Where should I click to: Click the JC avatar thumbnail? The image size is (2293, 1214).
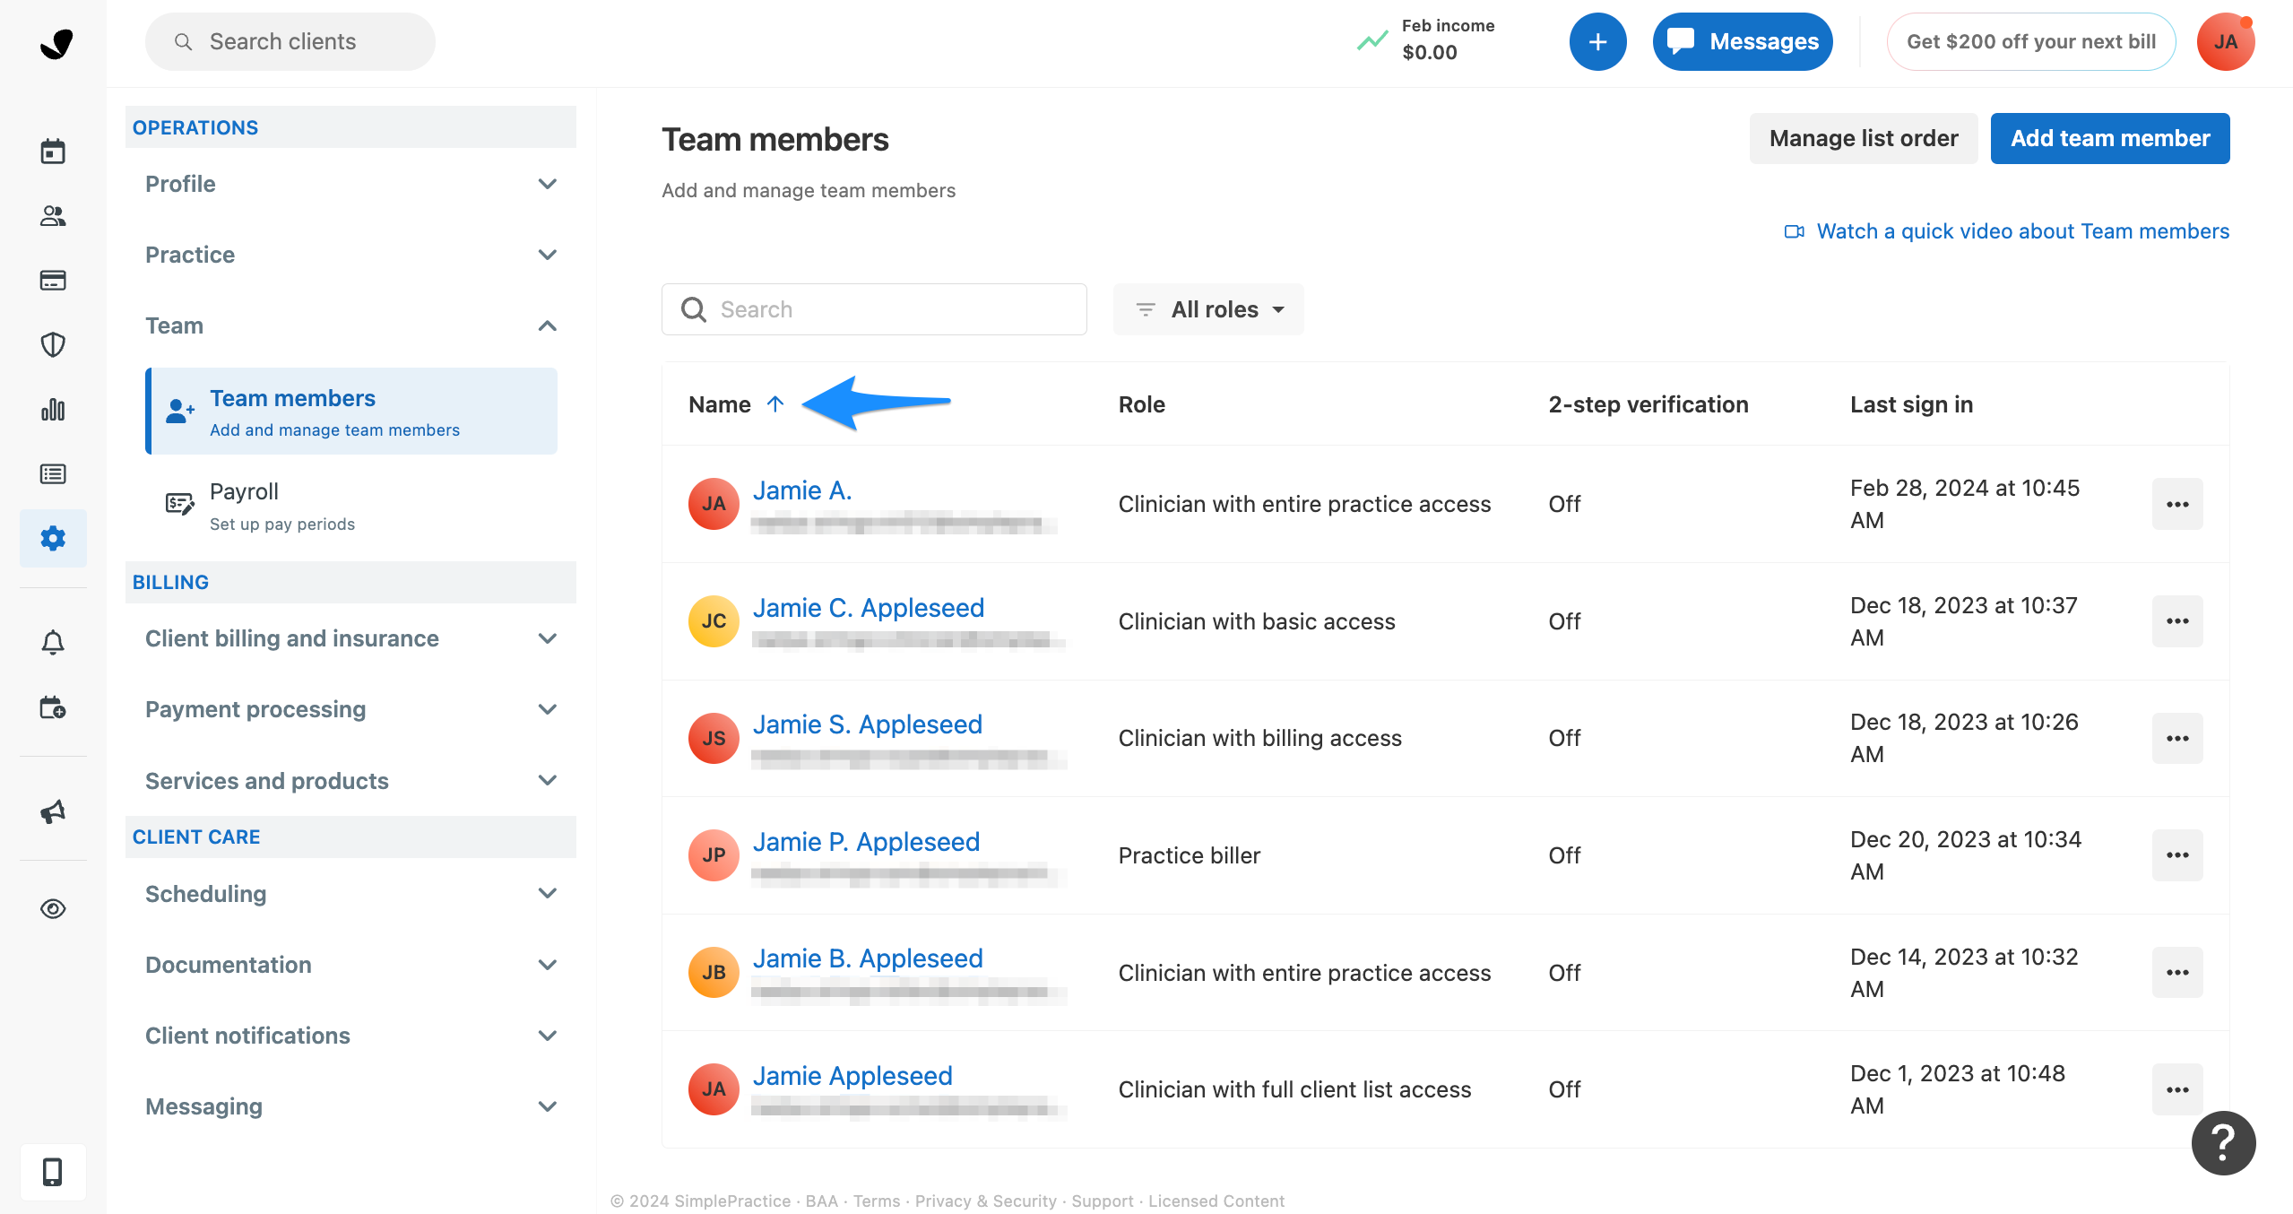coord(714,621)
